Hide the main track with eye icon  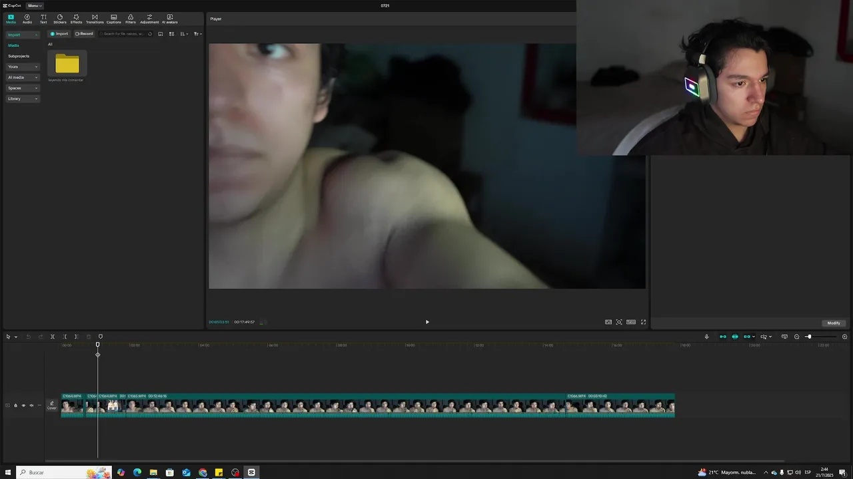[23, 405]
